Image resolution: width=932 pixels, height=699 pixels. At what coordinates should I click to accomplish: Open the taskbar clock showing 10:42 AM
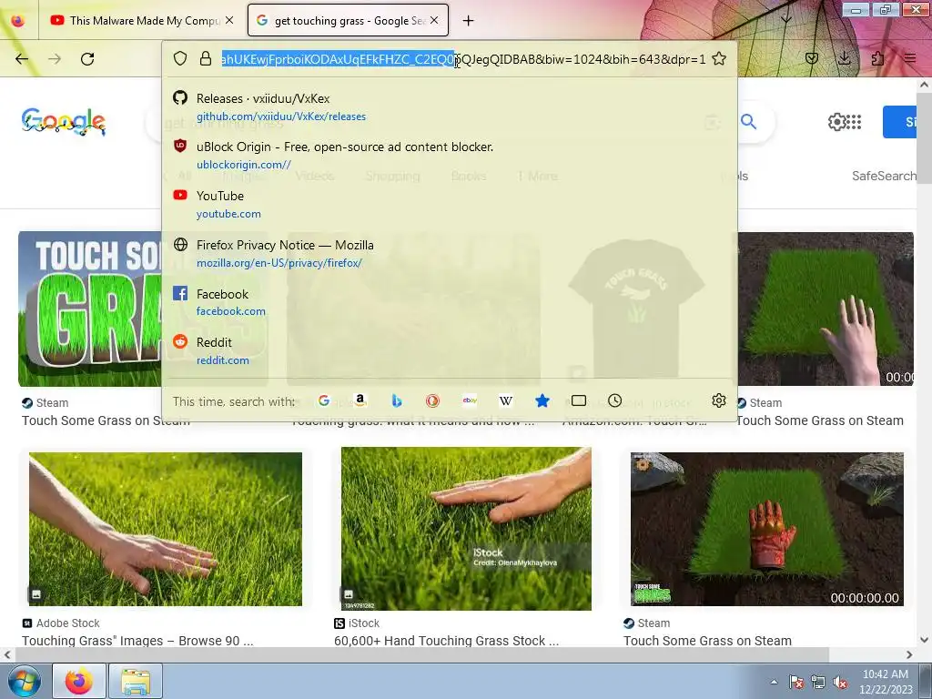pyautogui.click(x=886, y=682)
